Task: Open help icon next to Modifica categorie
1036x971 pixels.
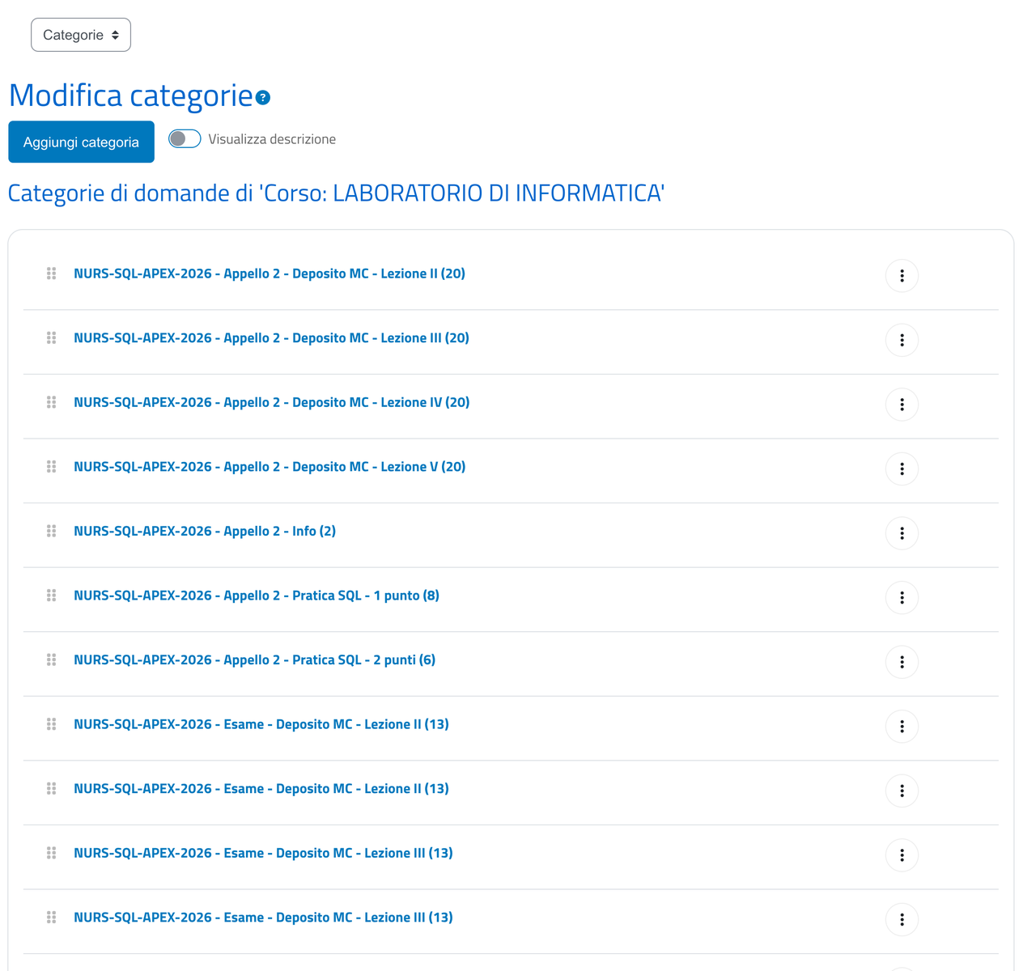Action: click(x=263, y=98)
